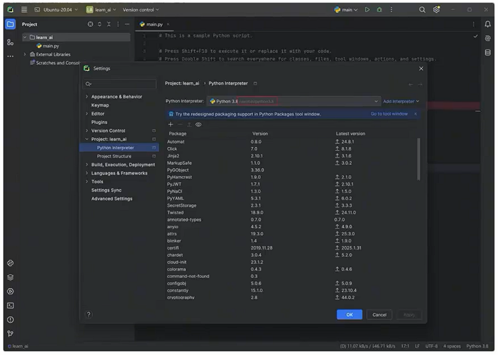Select Project Structure settings page
The image size is (498, 355).
tap(114, 156)
